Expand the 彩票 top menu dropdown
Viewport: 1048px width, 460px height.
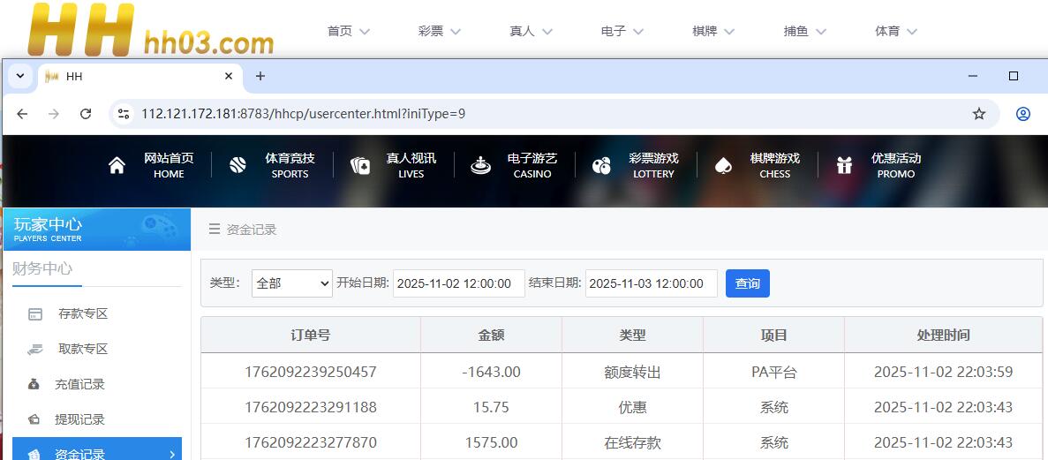coord(440,31)
